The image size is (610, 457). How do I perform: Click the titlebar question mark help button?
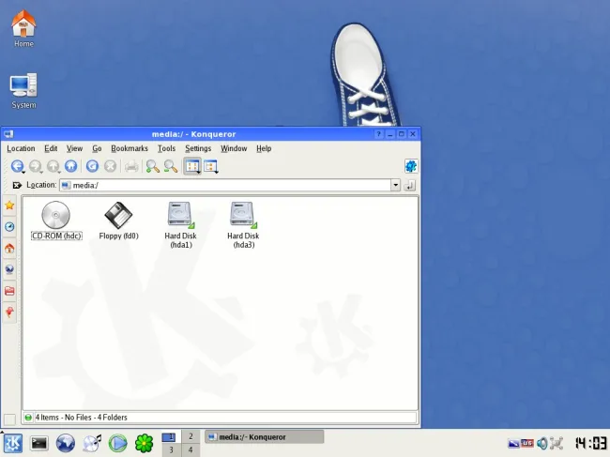pos(378,134)
